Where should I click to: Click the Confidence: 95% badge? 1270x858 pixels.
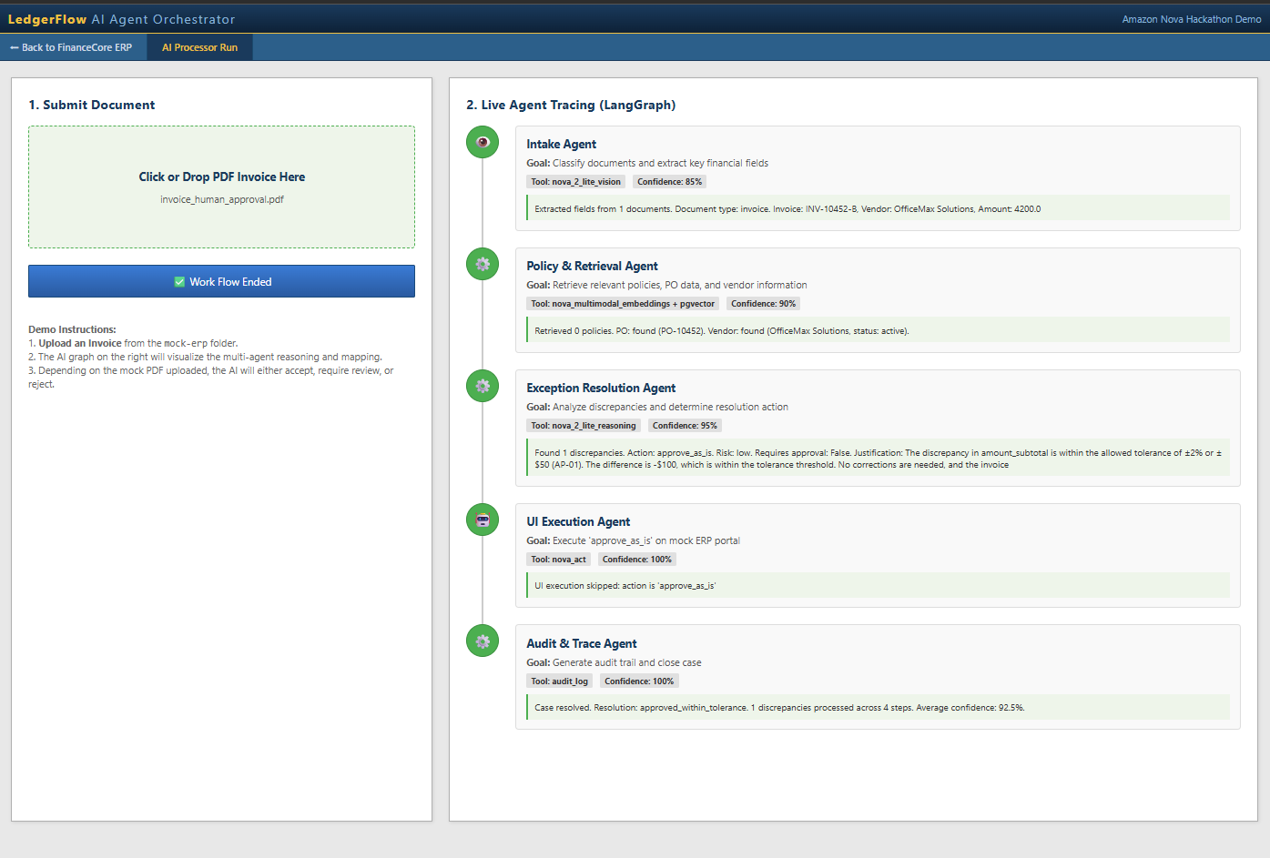pos(685,426)
